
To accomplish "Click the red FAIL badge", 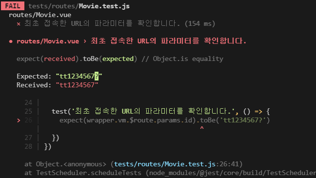I will click(13, 6).
